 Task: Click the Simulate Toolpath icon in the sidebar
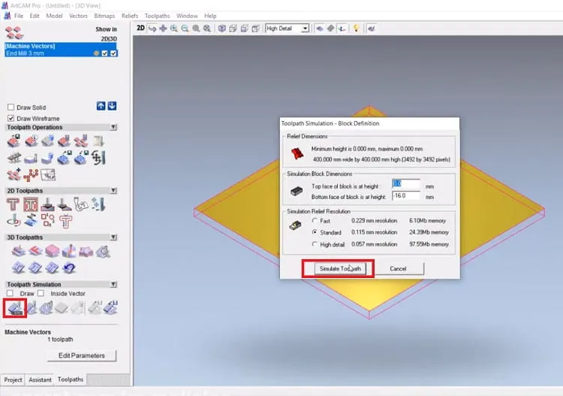[15, 308]
